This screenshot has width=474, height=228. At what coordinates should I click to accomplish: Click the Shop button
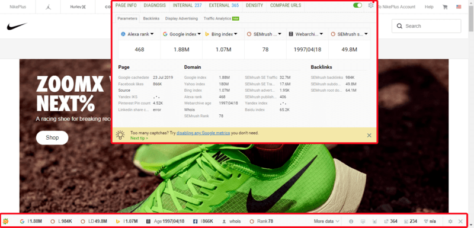tap(52, 138)
